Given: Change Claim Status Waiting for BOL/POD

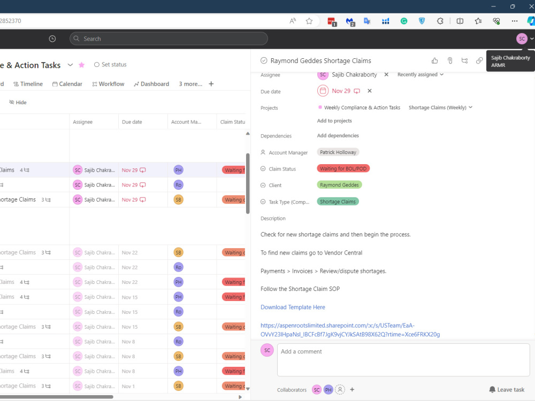Looking at the screenshot, I should point(343,168).
